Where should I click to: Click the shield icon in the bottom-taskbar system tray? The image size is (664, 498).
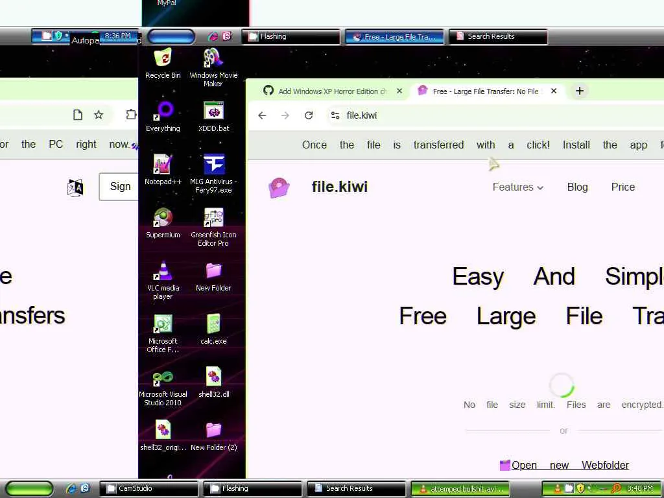click(580, 488)
